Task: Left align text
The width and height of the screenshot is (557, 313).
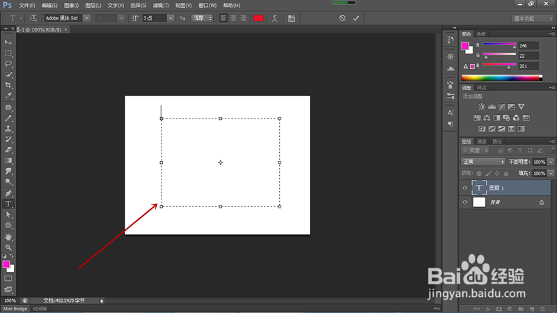Action: coord(223,18)
